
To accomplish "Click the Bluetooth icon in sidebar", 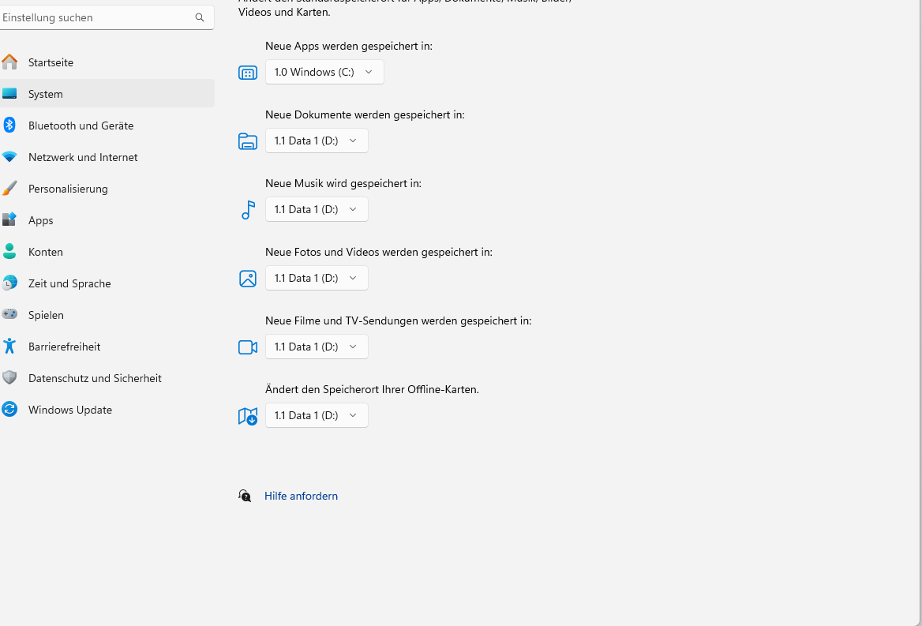I will point(9,125).
